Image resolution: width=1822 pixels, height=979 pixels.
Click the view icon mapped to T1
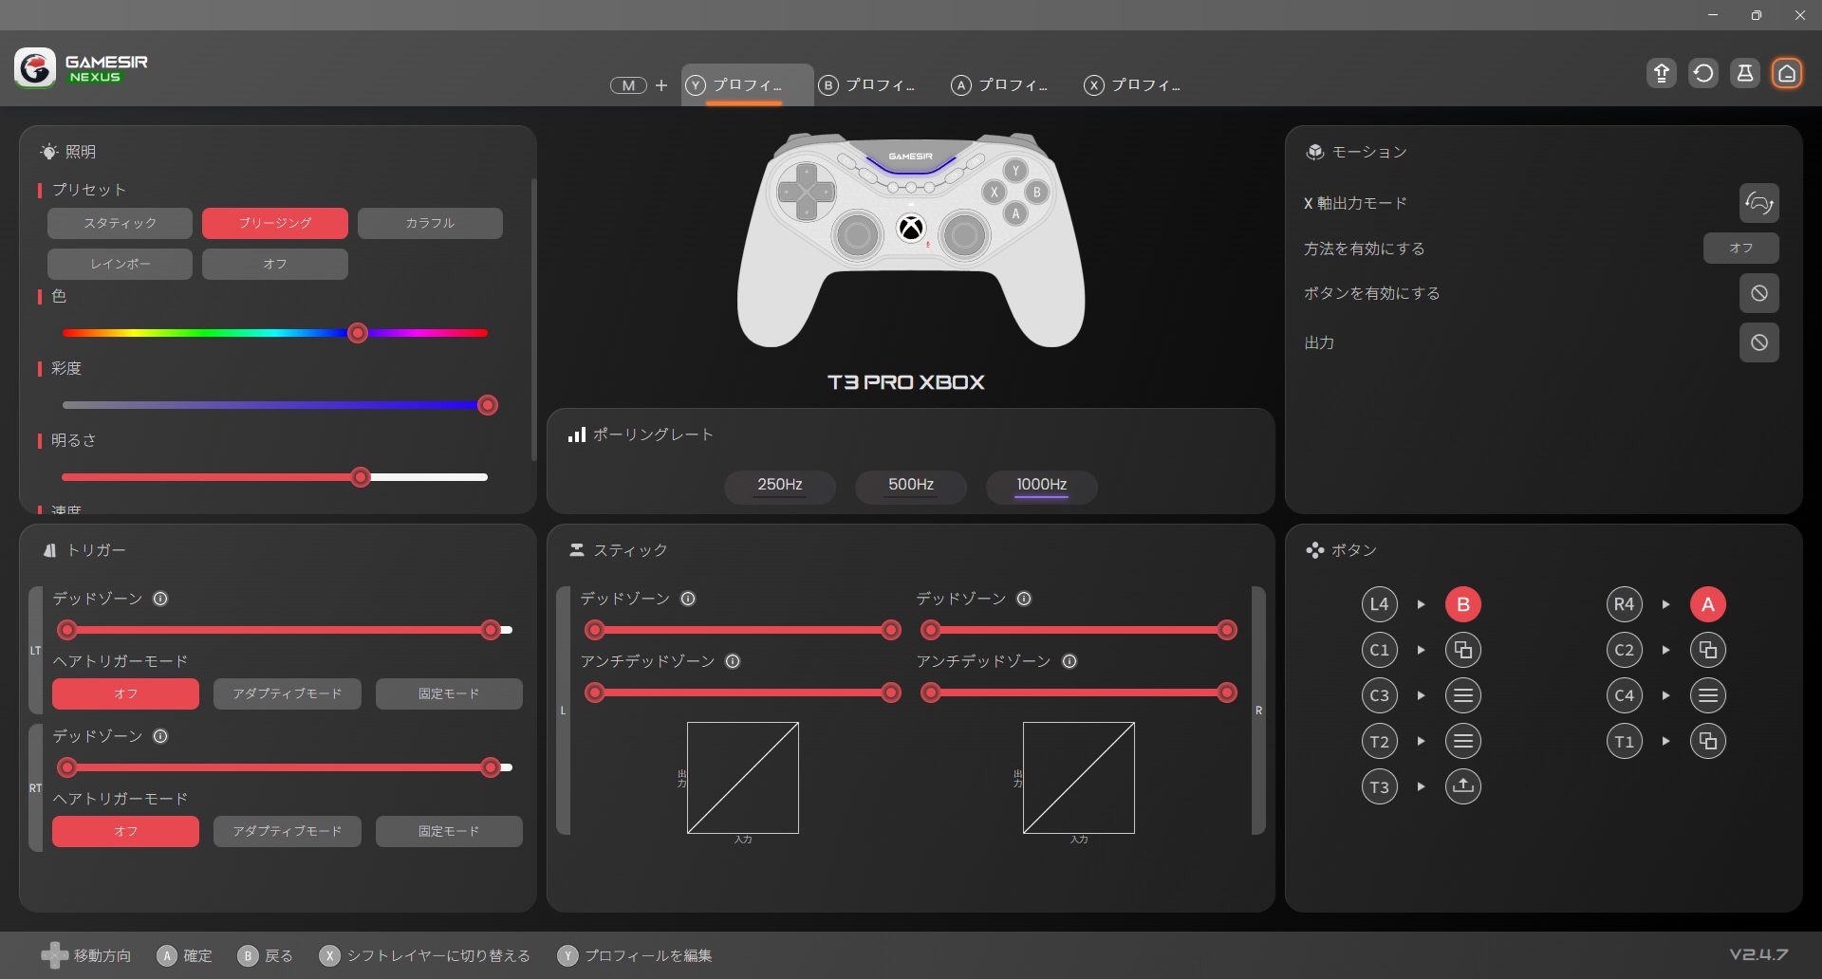pyautogui.click(x=1708, y=741)
